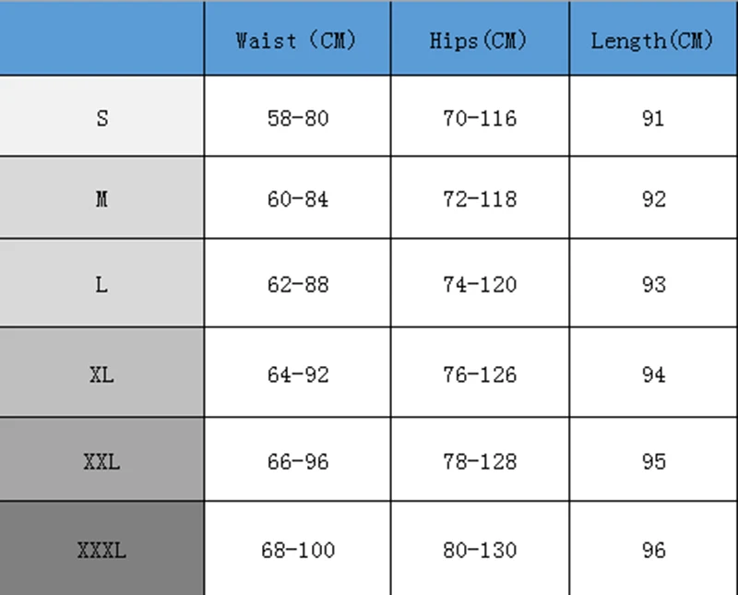Select the 62-88 waist cell

[x=297, y=283]
